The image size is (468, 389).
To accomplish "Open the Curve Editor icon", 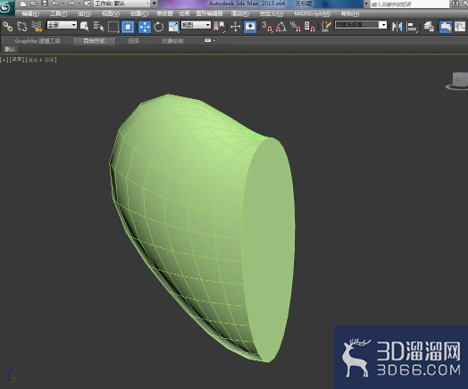I will tap(460, 27).
